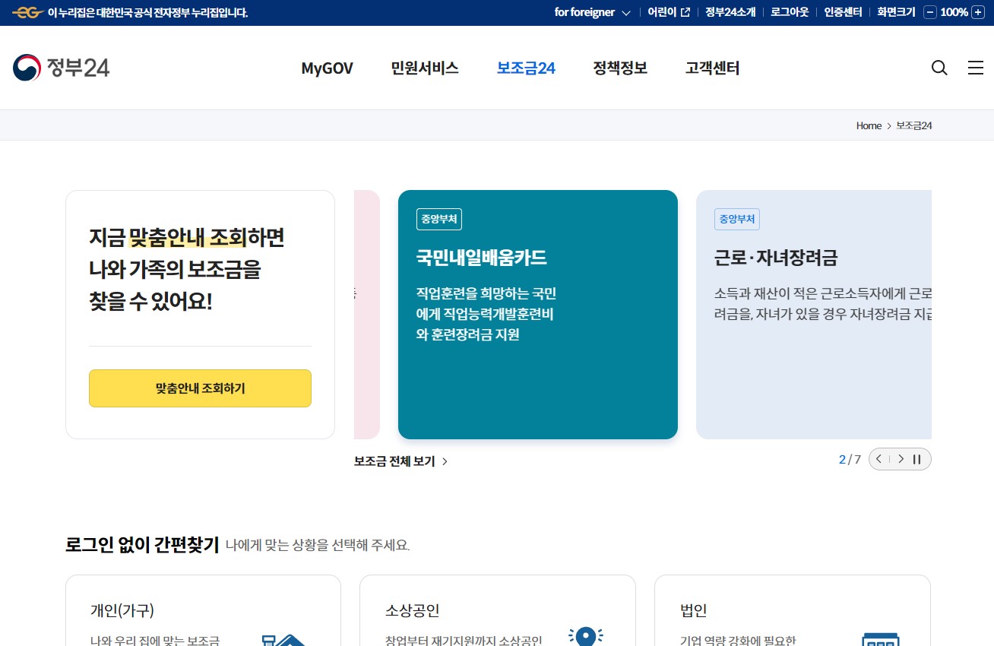Select the 개인(가구) category card
The image size is (994, 646).
(x=203, y=610)
